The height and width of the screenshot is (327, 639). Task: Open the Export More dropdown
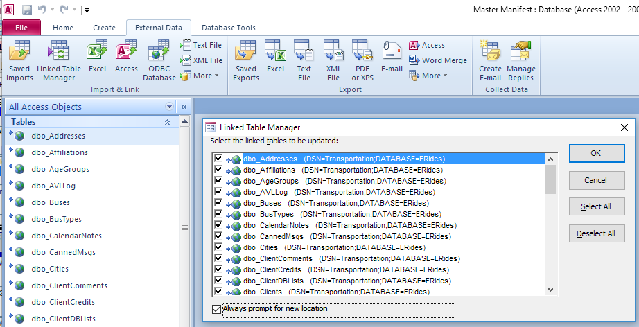428,76
